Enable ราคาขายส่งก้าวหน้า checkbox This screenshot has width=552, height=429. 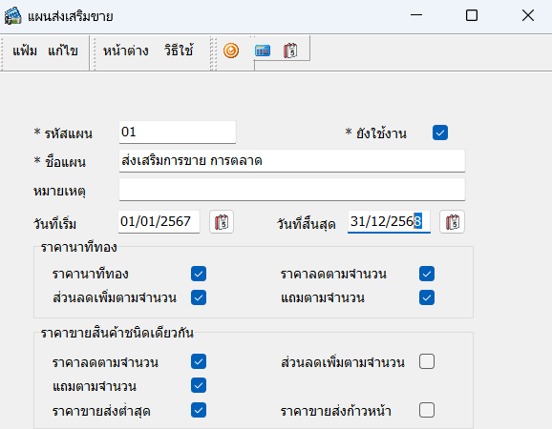(x=427, y=410)
